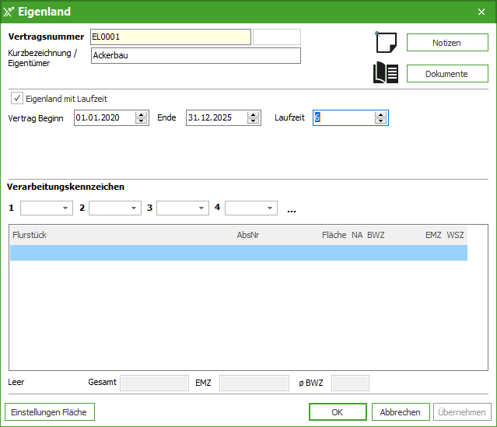
Task: Increase the Ende date with up arrow
Action: tap(253, 114)
